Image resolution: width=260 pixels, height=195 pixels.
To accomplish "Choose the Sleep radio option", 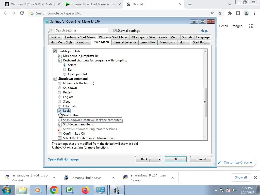I will pyautogui.click(x=60, y=102).
